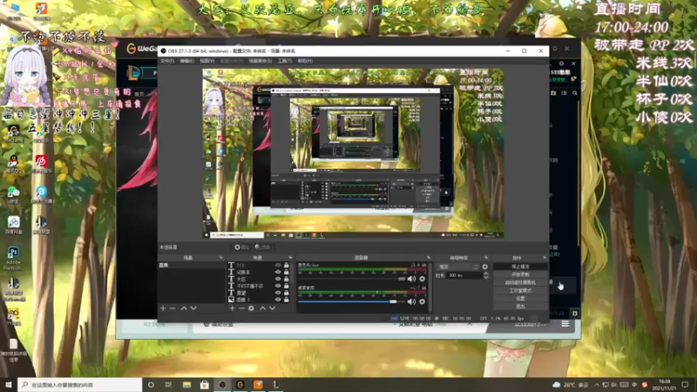This screenshot has width=697, height=392.
Task: Move the source up in the sources list
Action: click(263, 308)
